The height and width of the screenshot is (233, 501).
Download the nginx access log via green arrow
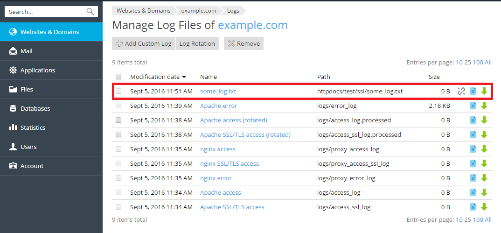[484, 149]
